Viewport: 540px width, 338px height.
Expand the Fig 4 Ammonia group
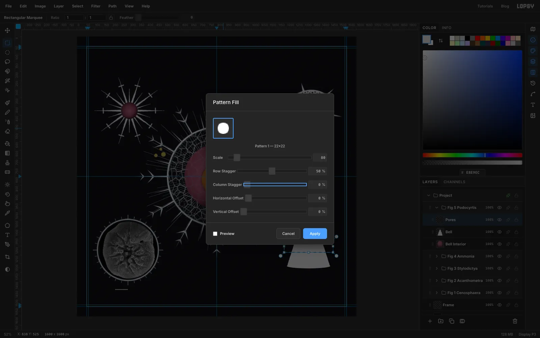(x=437, y=256)
